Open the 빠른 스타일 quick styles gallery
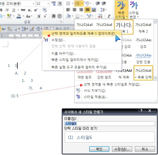Viewport: 158px width, 155px height. point(121,10)
